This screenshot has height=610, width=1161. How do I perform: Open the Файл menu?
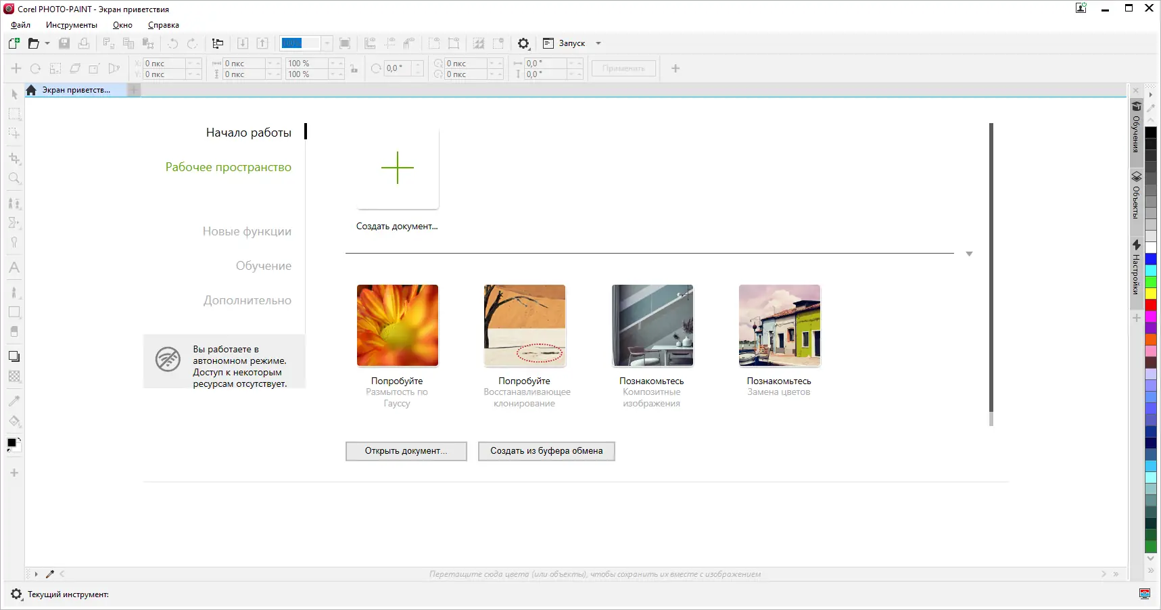(20, 25)
